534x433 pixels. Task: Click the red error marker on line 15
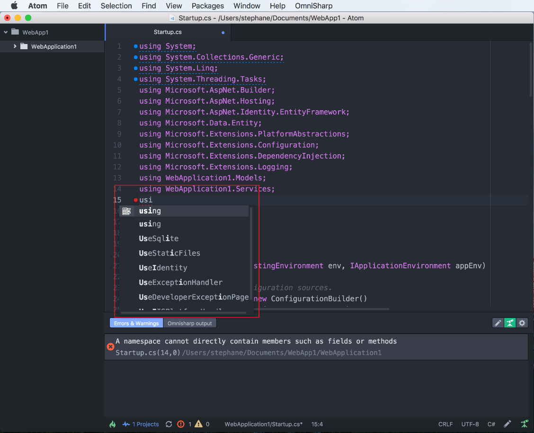point(135,200)
